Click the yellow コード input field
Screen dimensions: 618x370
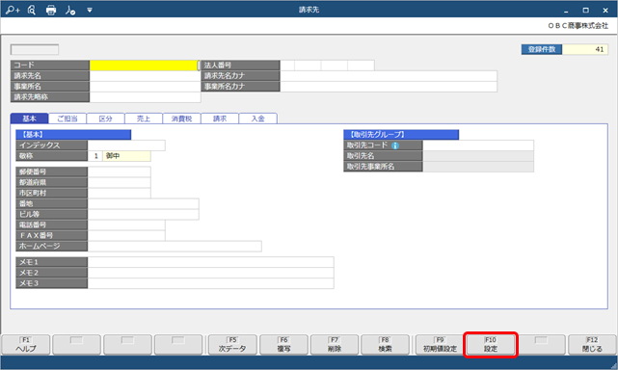click(x=144, y=66)
